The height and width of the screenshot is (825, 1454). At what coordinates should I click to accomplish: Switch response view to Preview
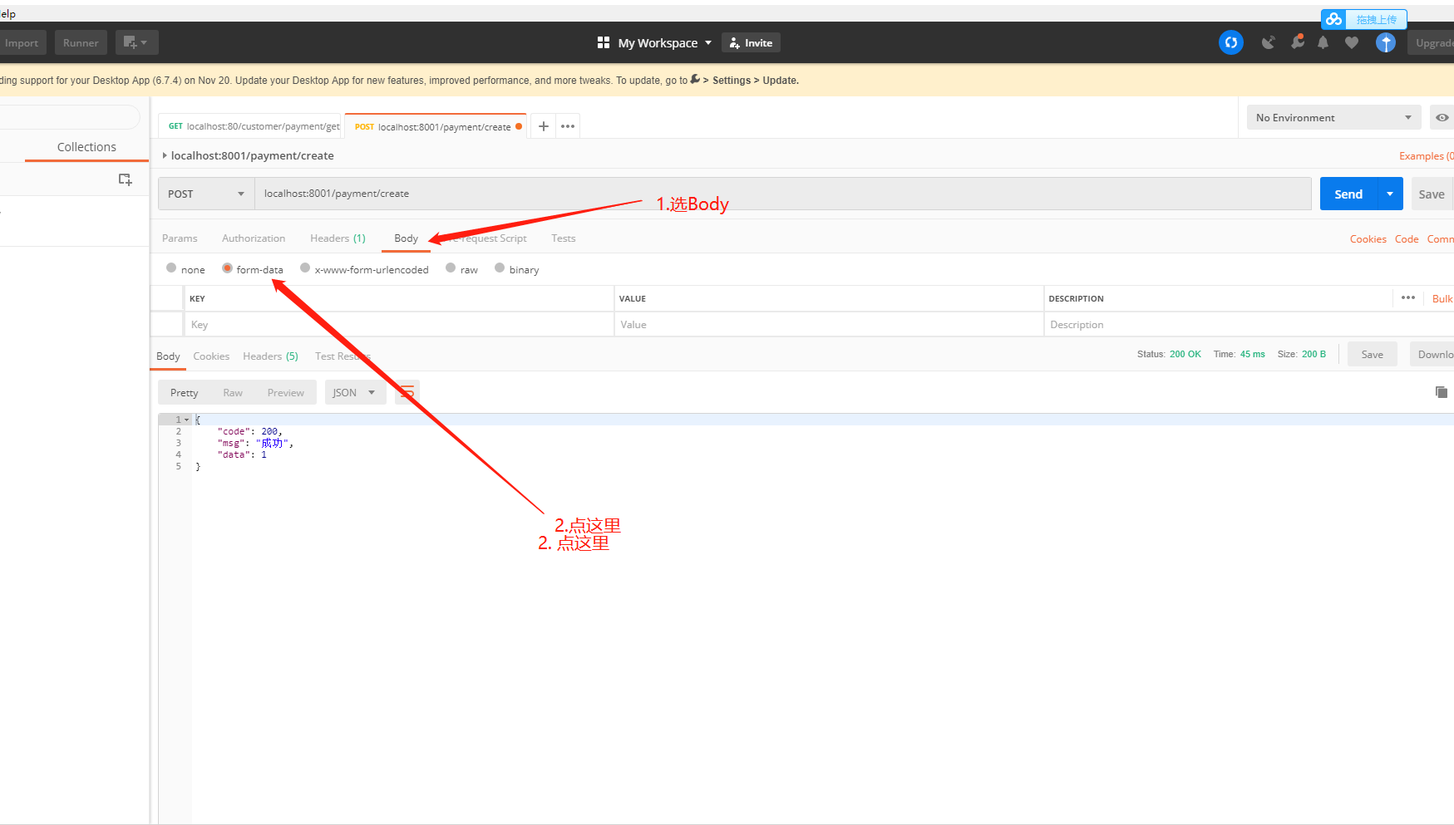pyautogui.click(x=285, y=392)
